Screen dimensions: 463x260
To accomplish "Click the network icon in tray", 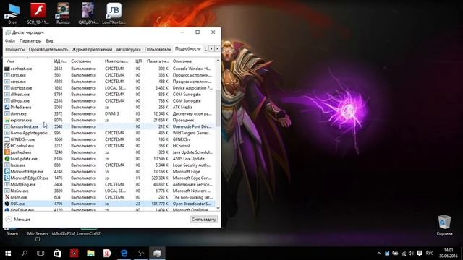I will pyautogui.click(x=404, y=253).
